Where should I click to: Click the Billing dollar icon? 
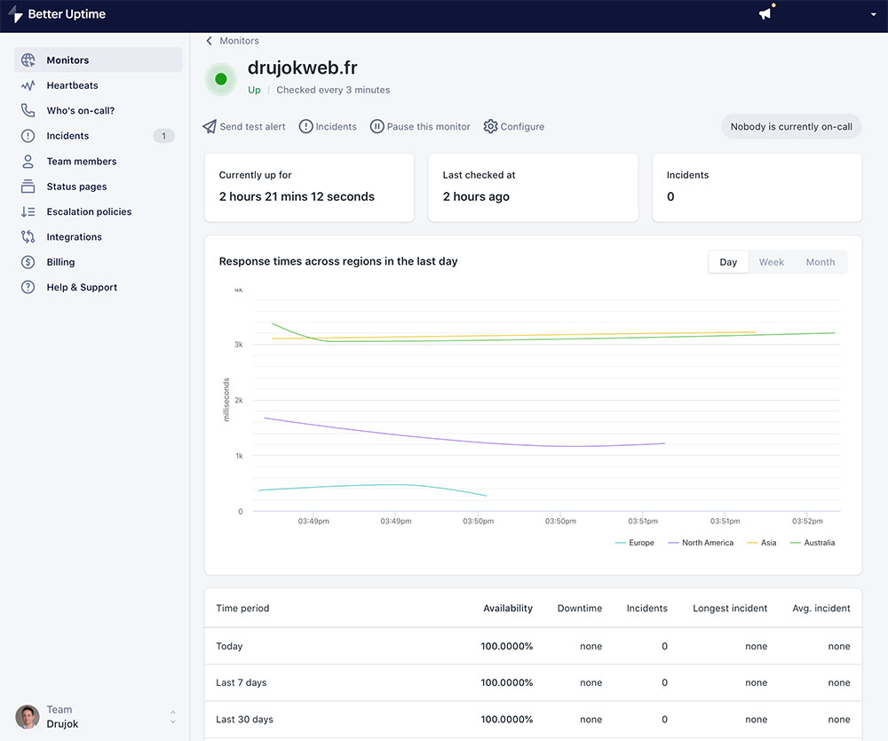tap(28, 262)
